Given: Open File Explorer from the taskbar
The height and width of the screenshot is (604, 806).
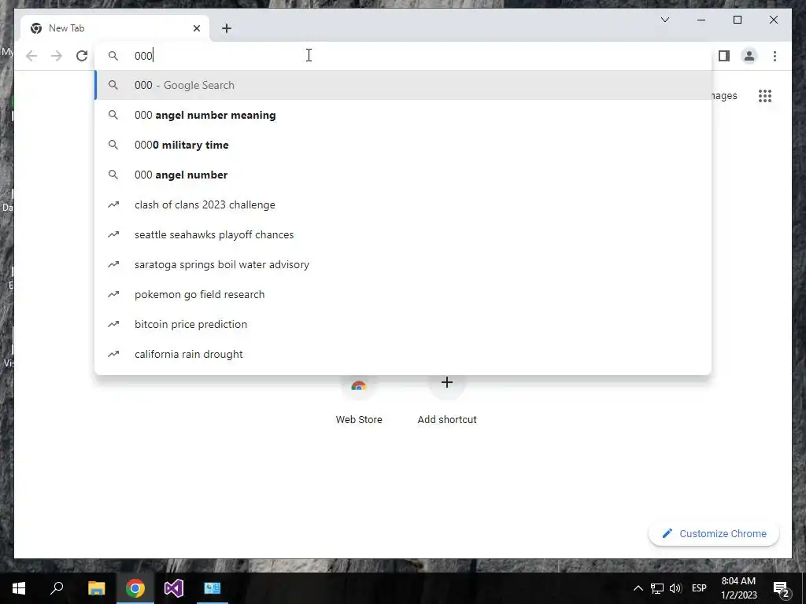Looking at the screenshot, I should tap(96, 588).
